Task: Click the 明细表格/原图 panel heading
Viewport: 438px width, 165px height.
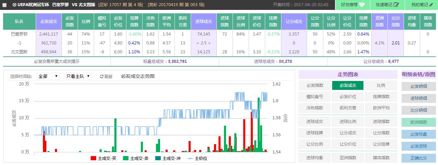Action: (x=419, y=74)
